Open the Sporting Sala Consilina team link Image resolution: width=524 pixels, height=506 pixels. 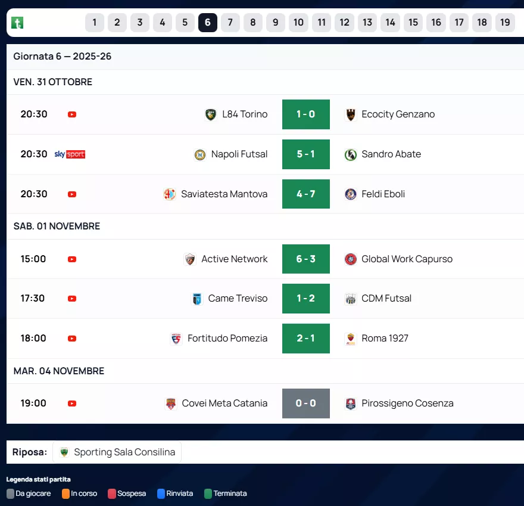(x=117, y=452)
